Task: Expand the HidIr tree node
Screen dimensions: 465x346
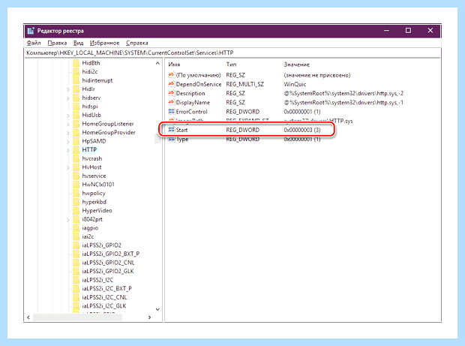Action: pos(68,89)
